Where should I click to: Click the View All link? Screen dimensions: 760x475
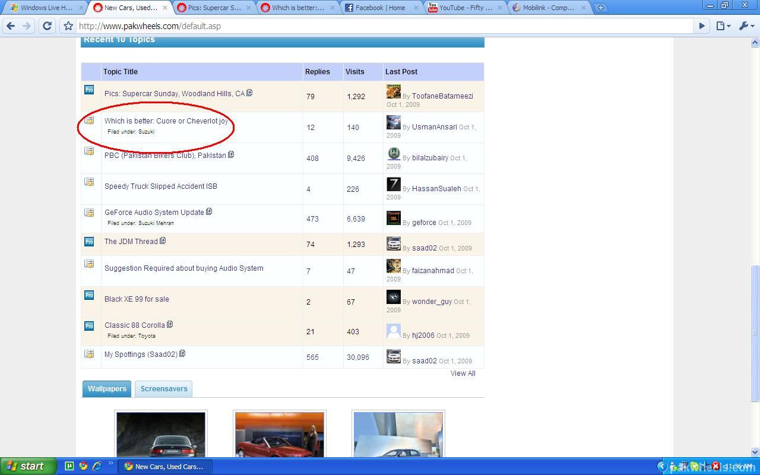tap(463, 373)
